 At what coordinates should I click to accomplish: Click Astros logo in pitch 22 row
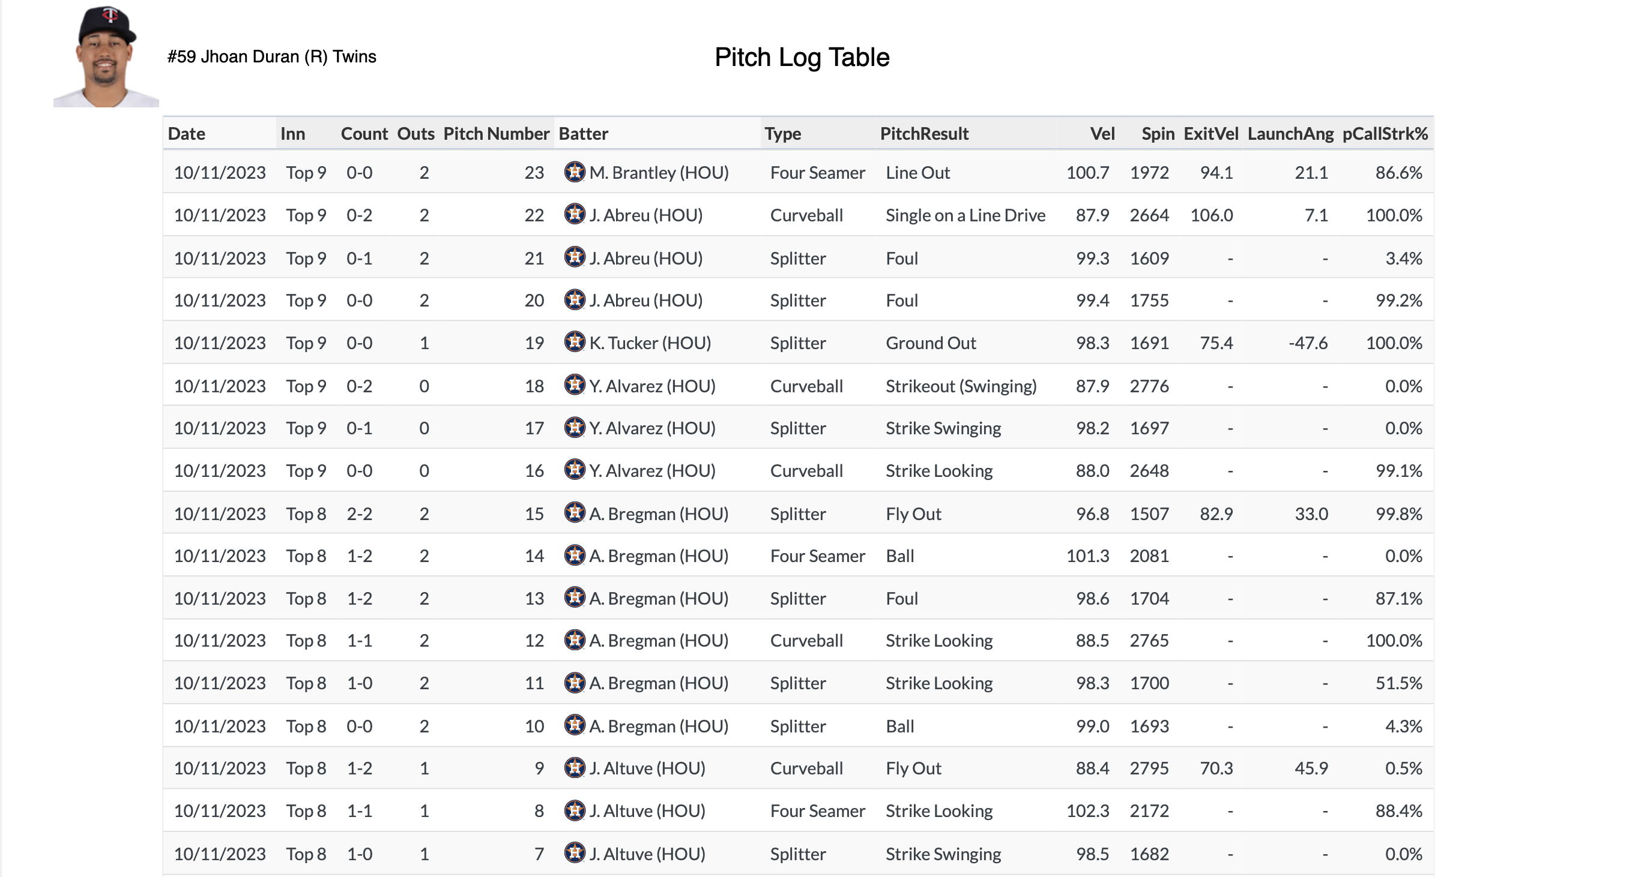(575, 214)
